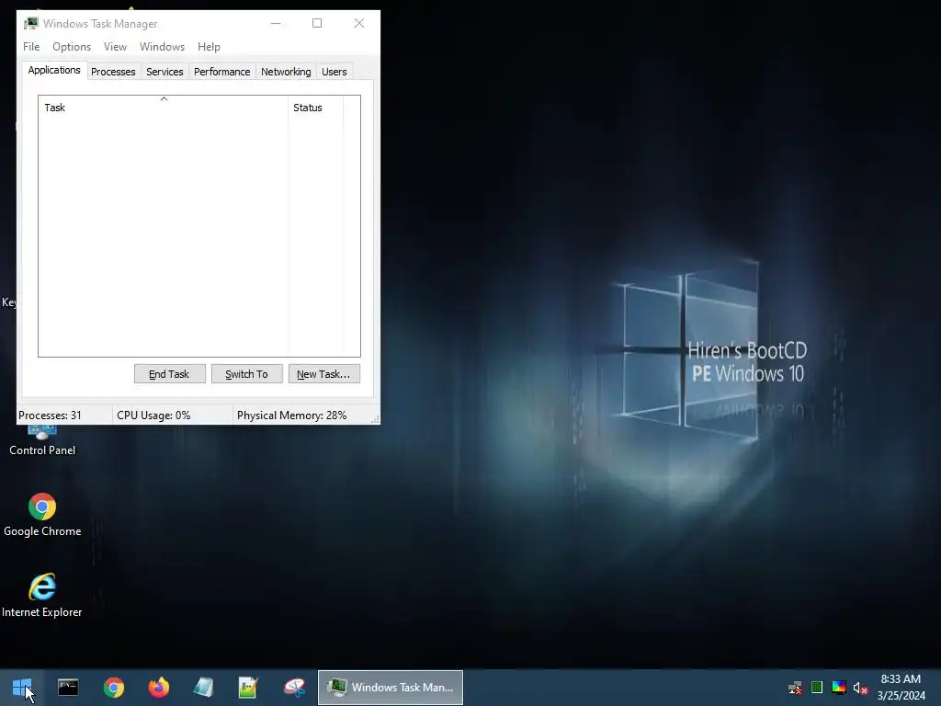Switch to the Performance tab
The height and width of the screenshot is (706, 941).
click(222, 72)
